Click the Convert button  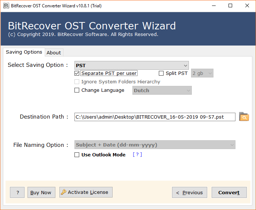[229, 192]
